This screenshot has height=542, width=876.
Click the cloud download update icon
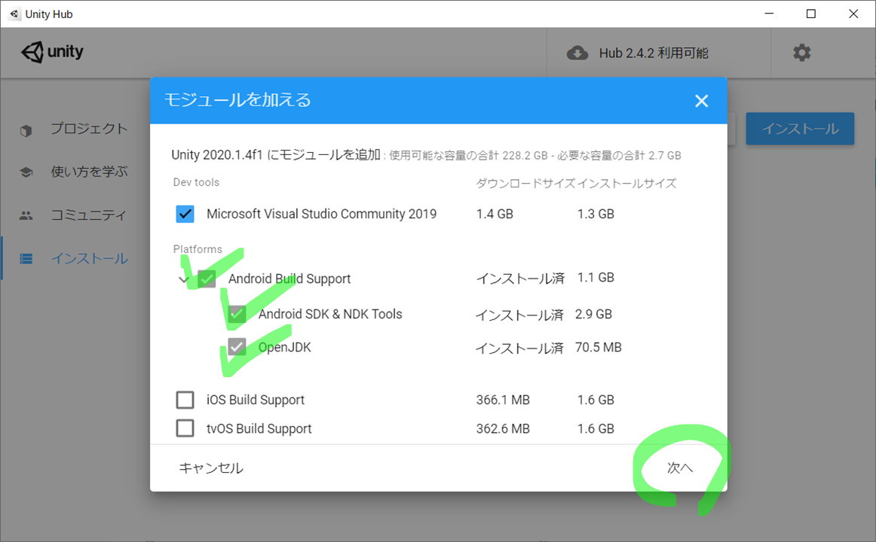point(577,53)
